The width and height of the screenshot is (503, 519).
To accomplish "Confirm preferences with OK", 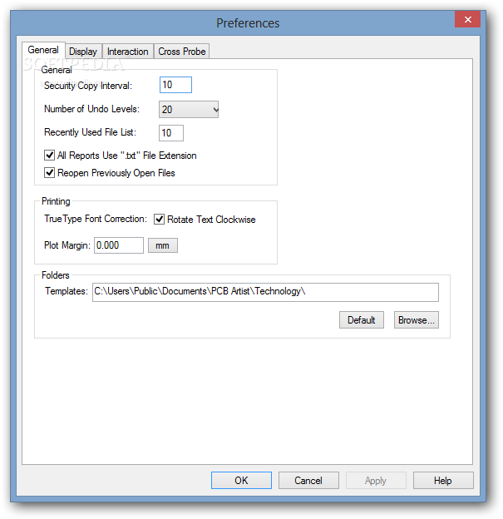I will click(x=241, y=480).
